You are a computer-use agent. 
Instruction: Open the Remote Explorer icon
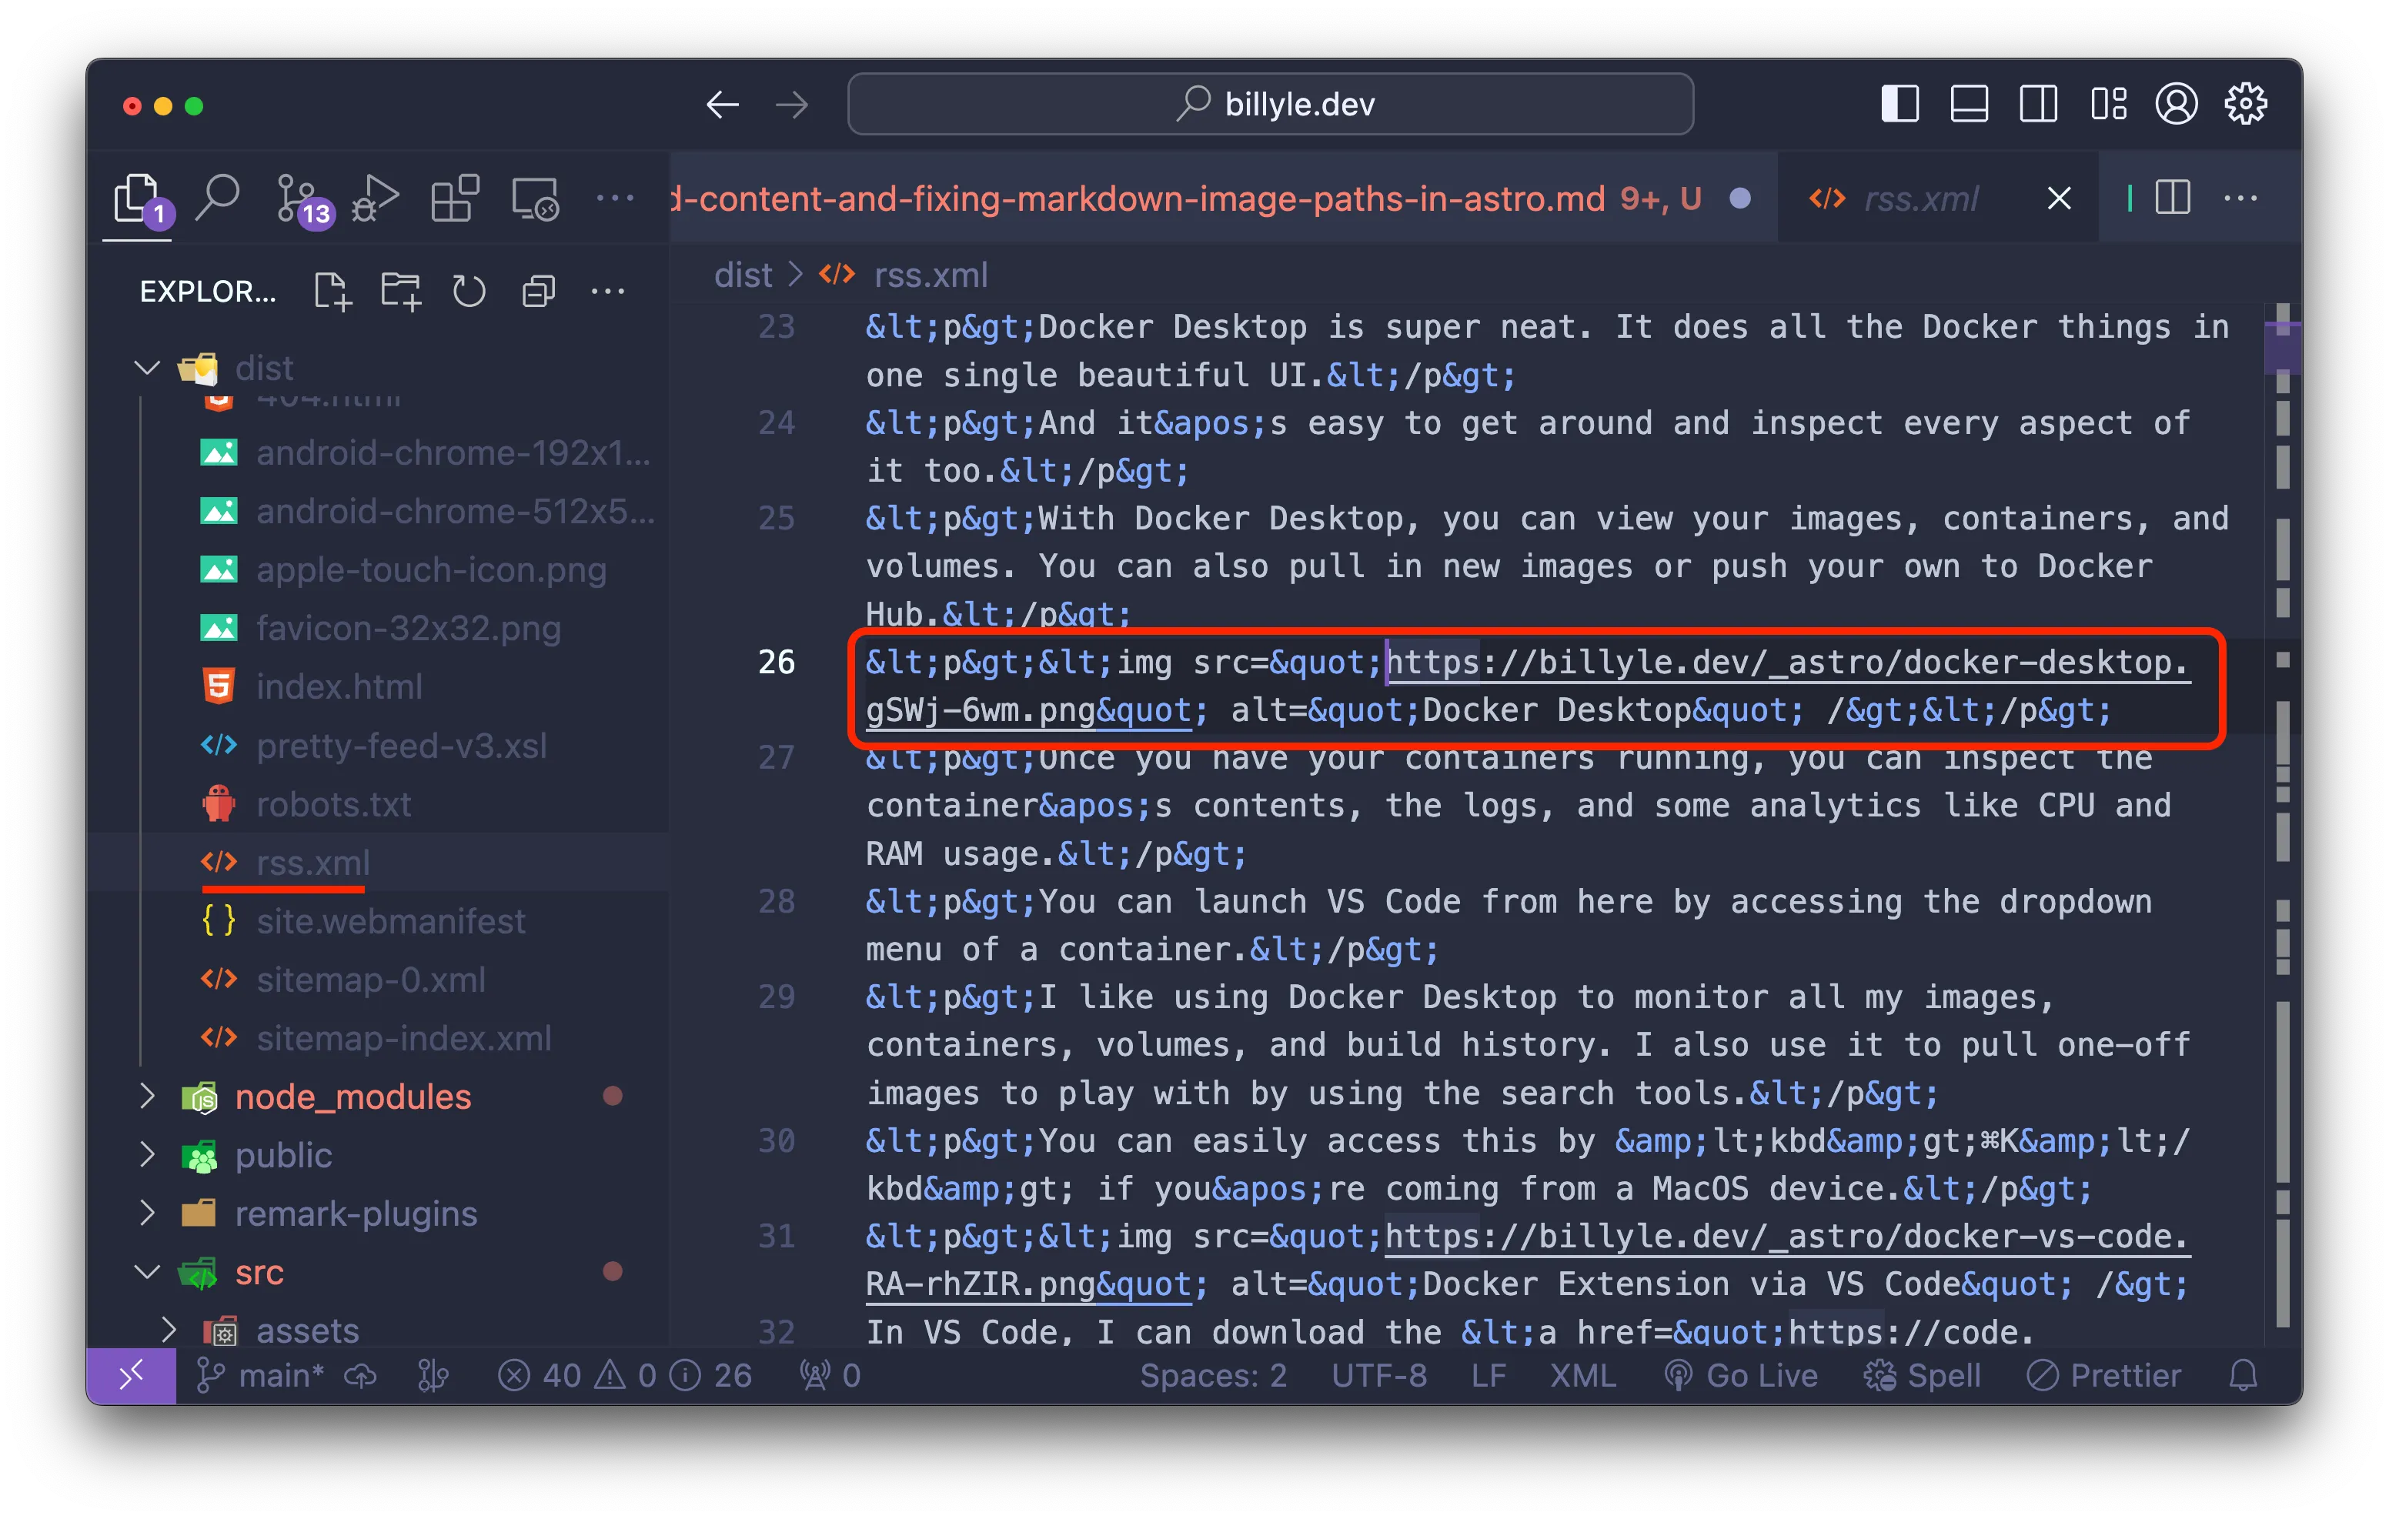tap(536, 199)
